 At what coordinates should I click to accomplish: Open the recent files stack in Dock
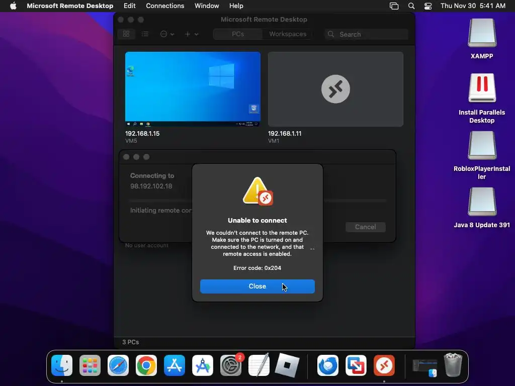[x=424, y=368]
